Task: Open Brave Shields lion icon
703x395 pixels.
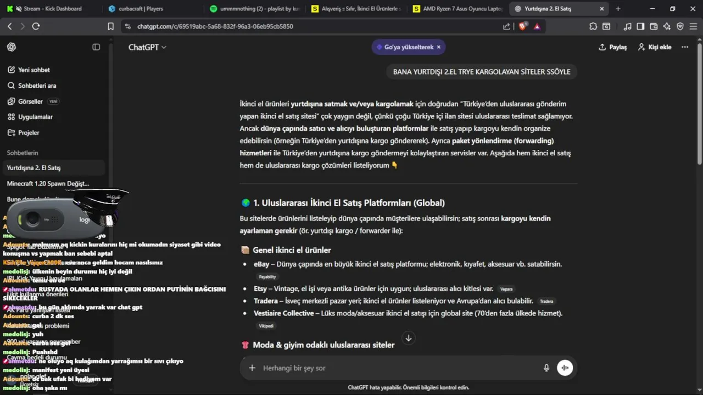Action: pos(522,26)
